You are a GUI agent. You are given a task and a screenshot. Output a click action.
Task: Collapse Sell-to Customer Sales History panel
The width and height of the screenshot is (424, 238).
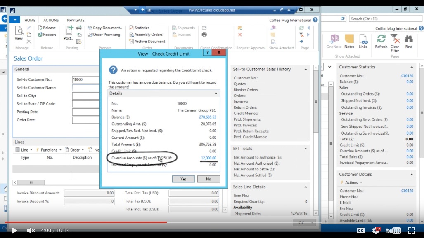(x=306, y=69)
